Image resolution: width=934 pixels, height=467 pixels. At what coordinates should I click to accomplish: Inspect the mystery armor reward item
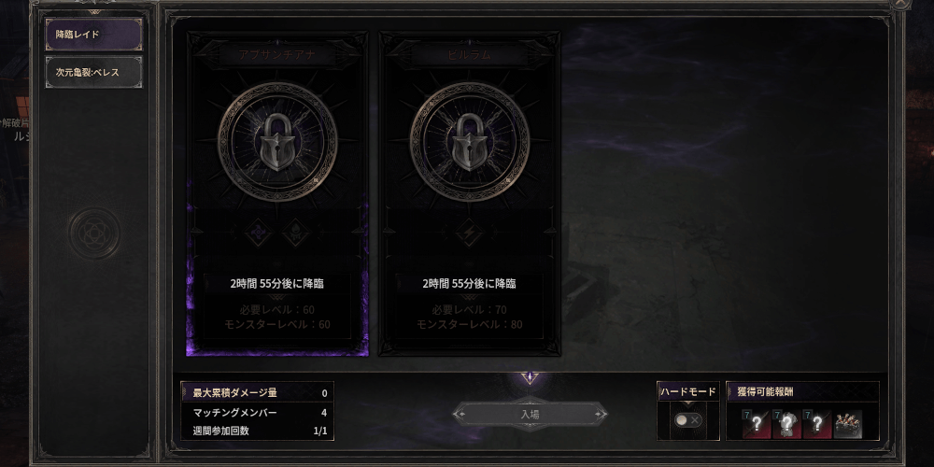786,423
